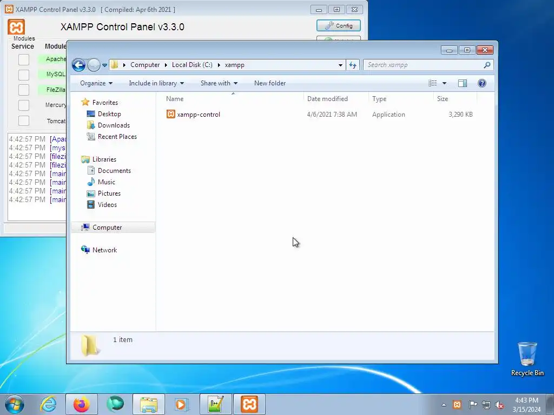Open recent pages dropdown beside nav arrows
Viewport: 554px width, 415px height.
click(x=104, y=65)
